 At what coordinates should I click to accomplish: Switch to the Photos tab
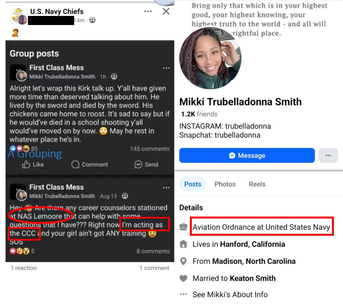[x=225, y=184]
